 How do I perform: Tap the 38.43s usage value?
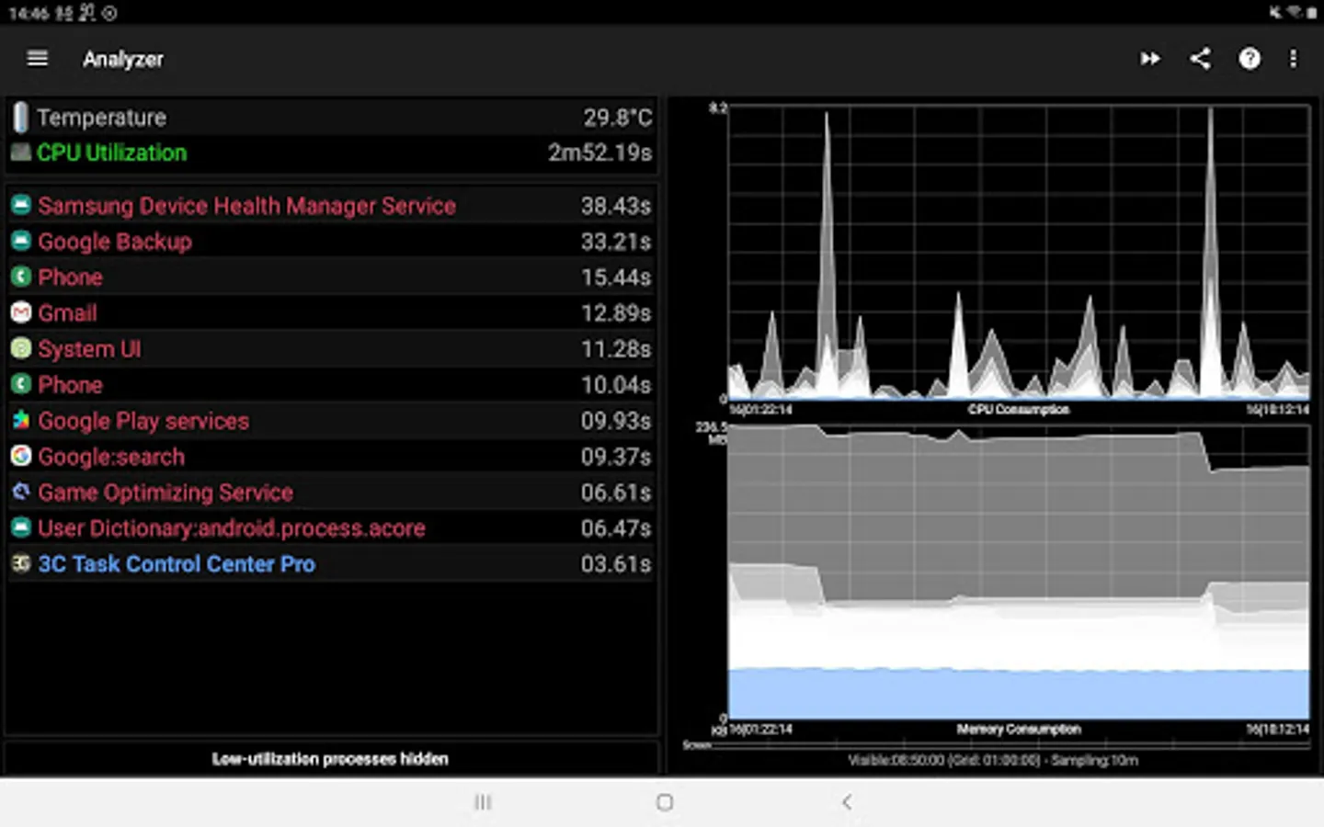coord(616,206)
